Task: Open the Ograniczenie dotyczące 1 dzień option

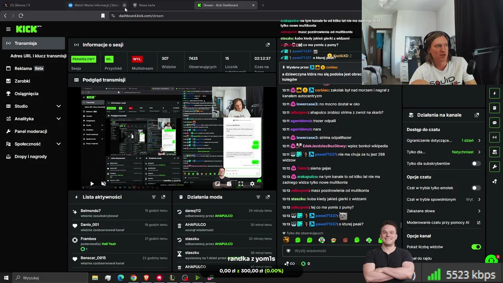Action: tap(444, 140)
